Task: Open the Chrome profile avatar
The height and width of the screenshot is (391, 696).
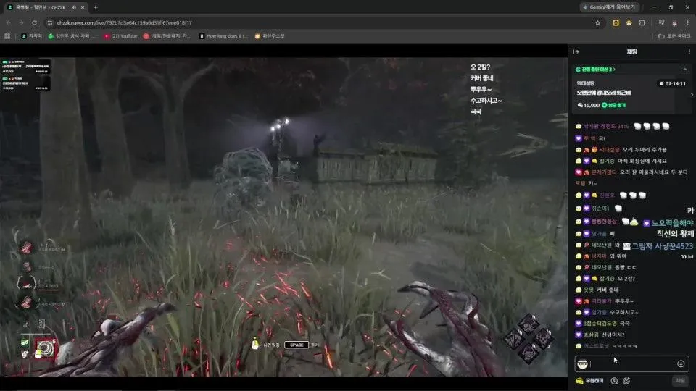Action: click(675, 22)
